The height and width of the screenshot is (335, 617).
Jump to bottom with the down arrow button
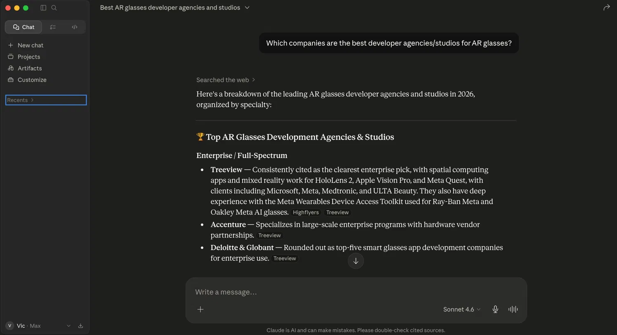click(x=356, y=261)
